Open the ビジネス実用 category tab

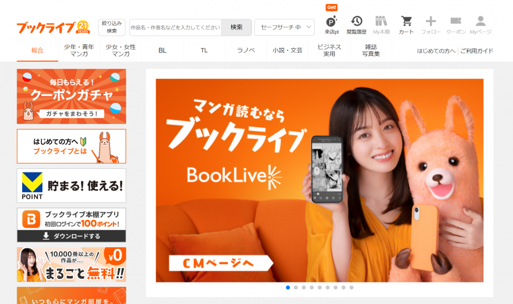tap(329, 50)
